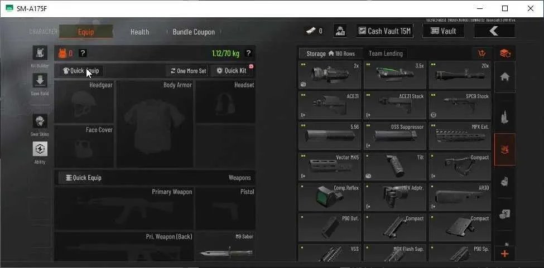Screen dimensions: 544x268
Task: Open Gear Skins icon
Action: point(40,121)
